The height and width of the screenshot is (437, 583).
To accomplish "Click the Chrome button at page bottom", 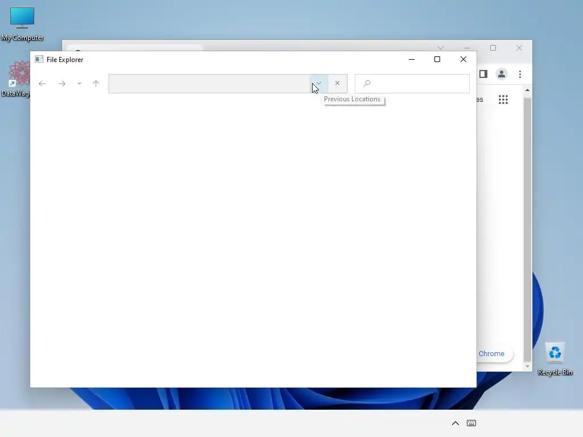I will pyautogui.click(x=491, y=354).
